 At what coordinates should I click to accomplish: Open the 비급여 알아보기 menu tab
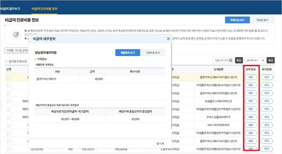tap(10, 8)
